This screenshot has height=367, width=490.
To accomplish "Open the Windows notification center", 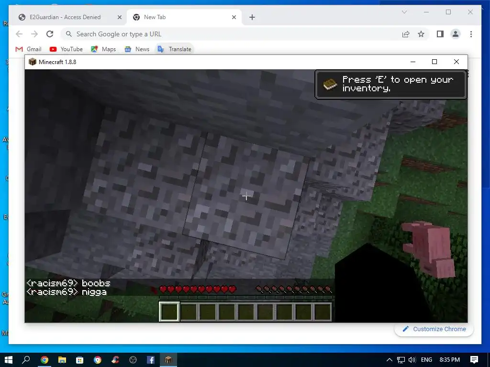I will 474,360.
